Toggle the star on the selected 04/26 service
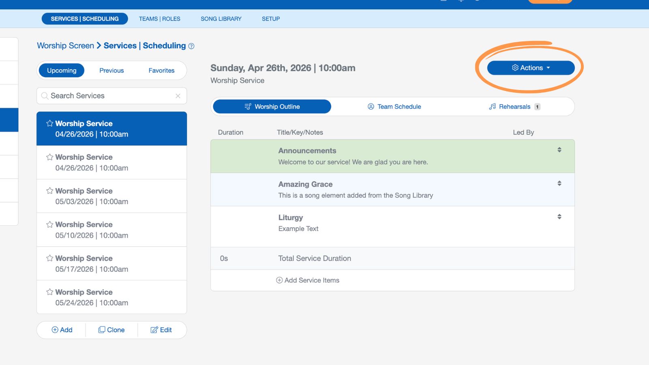This screenshot has height=365, width=649. coord(50,123)
